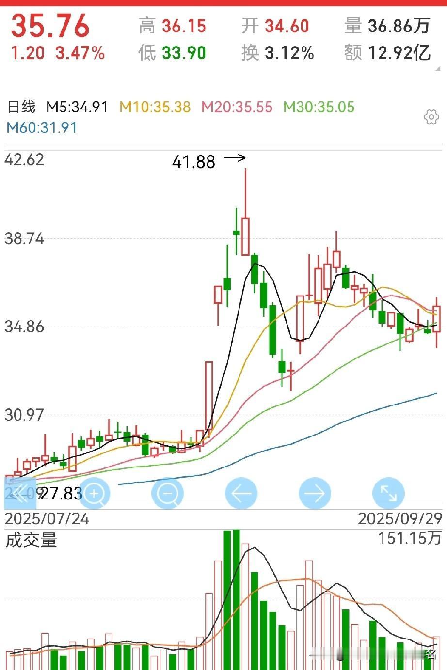The image size is (447, 670).
Task: Tap the opening price 34.60
Action: (287, 26)
